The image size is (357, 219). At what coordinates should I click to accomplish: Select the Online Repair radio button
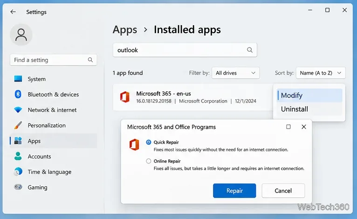click(x=149, y=161)
